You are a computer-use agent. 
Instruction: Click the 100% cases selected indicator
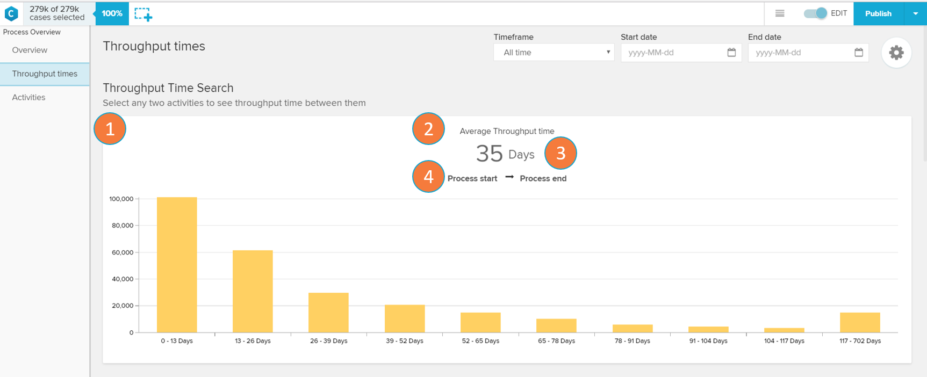point(112,13)
